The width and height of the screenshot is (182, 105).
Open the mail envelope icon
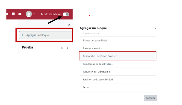20,14
